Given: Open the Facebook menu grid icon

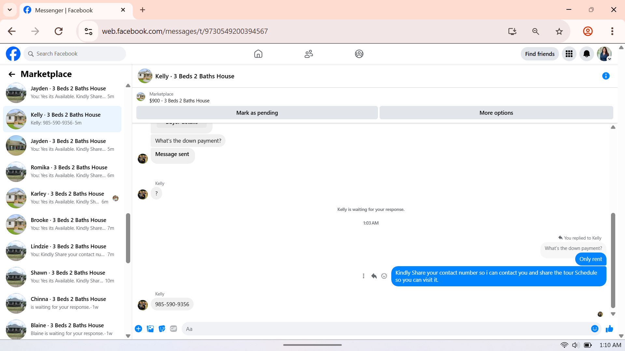Looking at the screenshot, I should [x=569, y=54].
